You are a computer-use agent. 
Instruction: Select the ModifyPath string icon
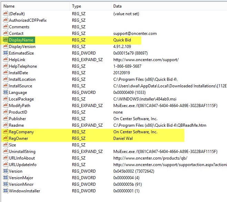[x=6, y=106]
